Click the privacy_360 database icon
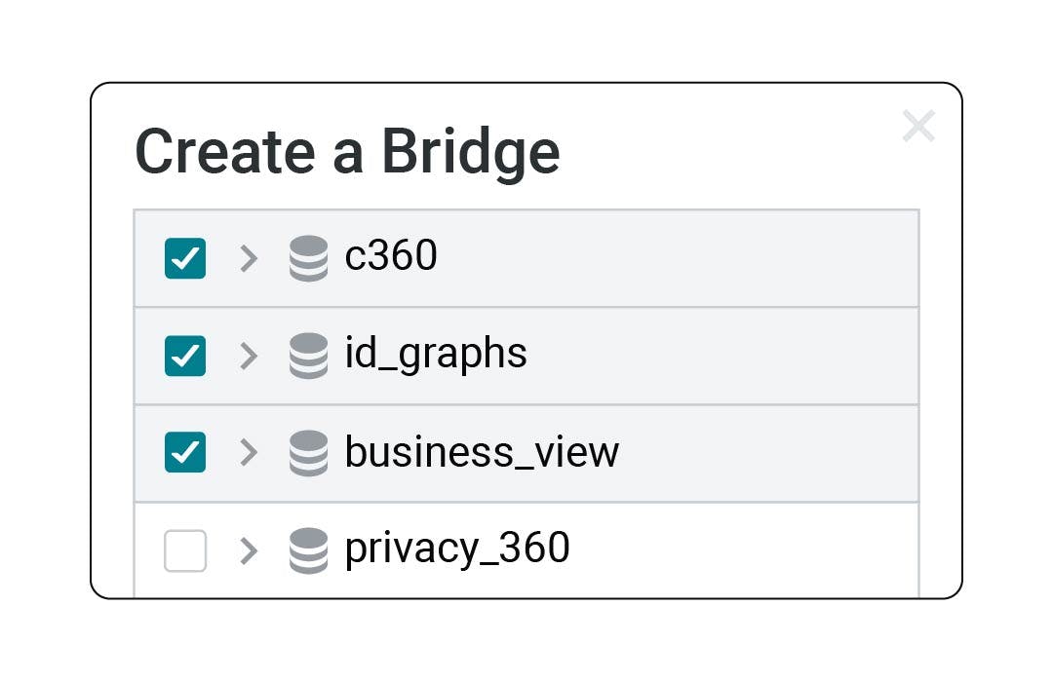The image size is (1053, 682). (308, 550)
